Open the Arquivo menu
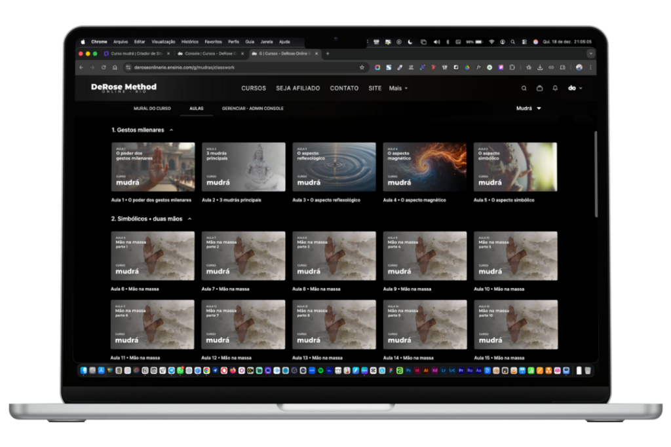Image resolution: width=671 pixels, height=447 pixels. coord(121,42)
